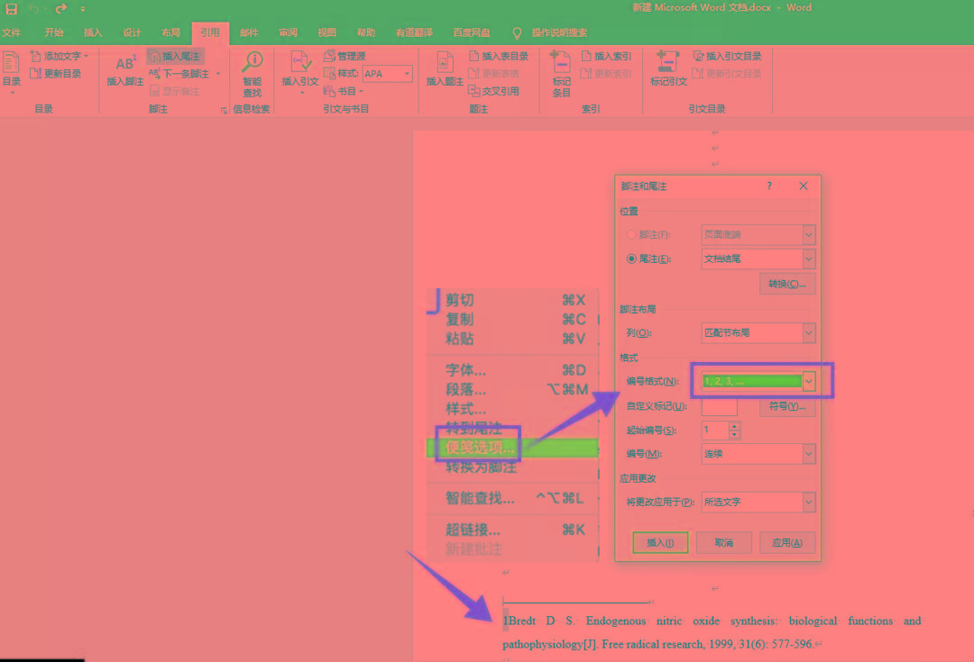Click the 插入(I) button in dialog

click(x=659, y=542)
